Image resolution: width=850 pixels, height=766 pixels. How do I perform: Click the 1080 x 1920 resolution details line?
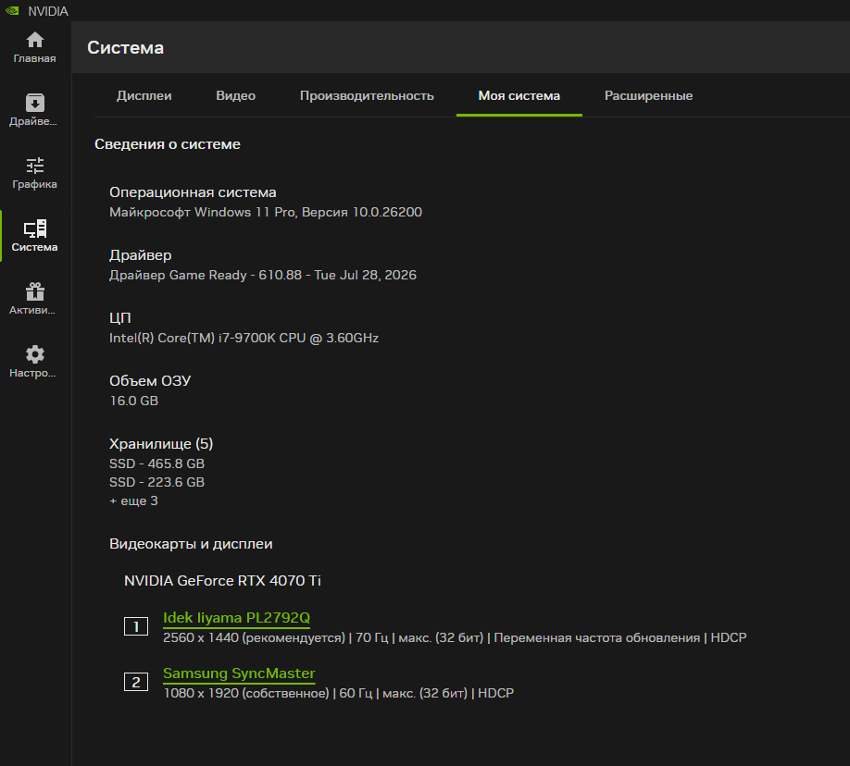[339, 694]
